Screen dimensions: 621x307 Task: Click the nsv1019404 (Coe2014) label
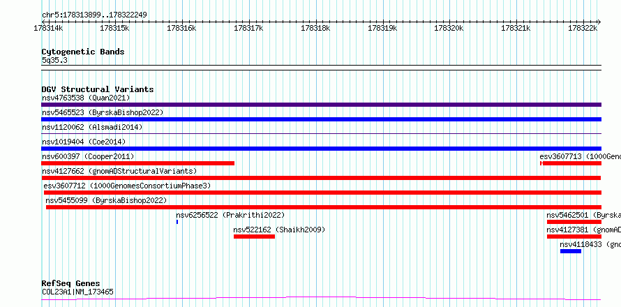coord(84,142)
